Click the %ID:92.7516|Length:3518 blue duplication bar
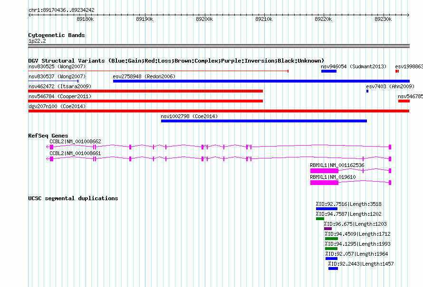Image resolution: width=423 pixels, height=287 pixels. [x=327, y=209]
